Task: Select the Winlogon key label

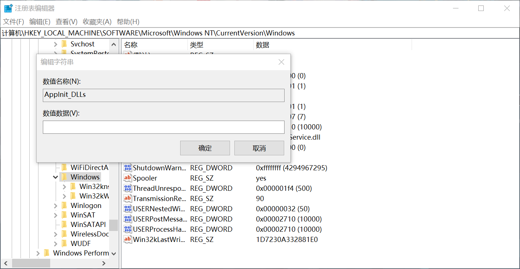Action: pos(86,205)
